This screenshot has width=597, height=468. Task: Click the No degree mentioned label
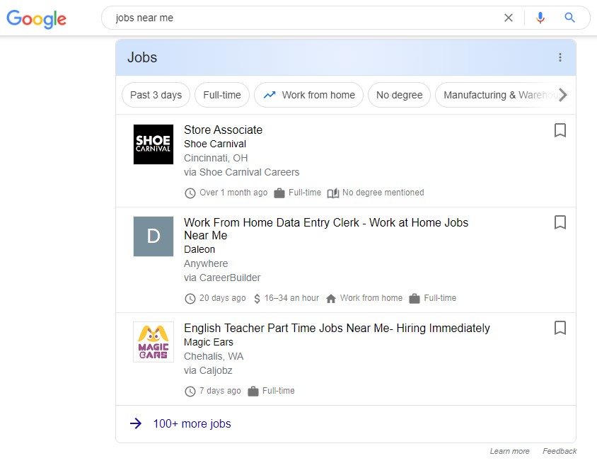tap(383, 193)
